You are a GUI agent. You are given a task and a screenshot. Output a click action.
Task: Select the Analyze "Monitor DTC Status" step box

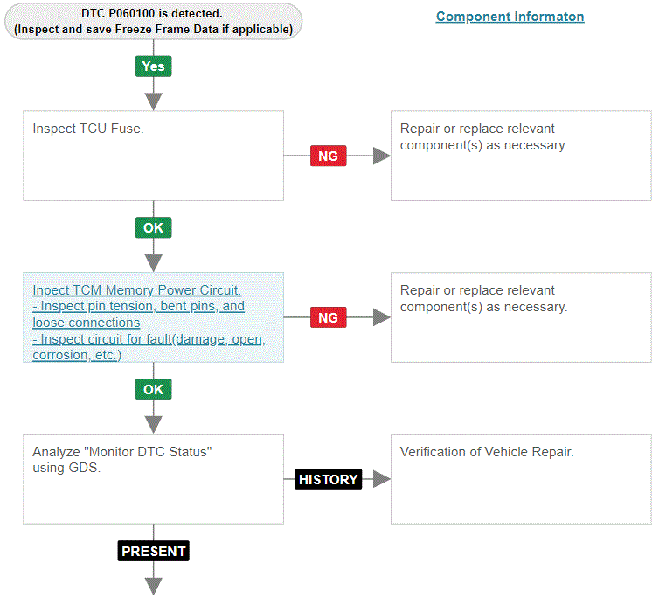tap(153, 490)
